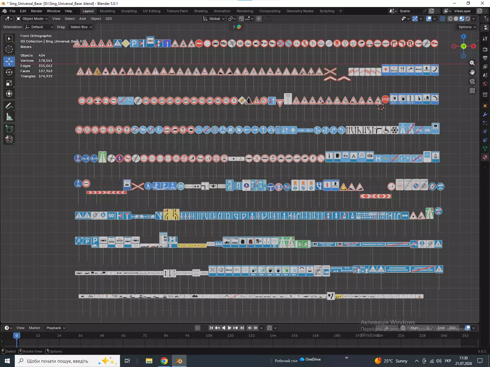Screen dimensions: 490x367
Task: Switch orthographic/perspective grid gizmo
Action: point(472,91)
